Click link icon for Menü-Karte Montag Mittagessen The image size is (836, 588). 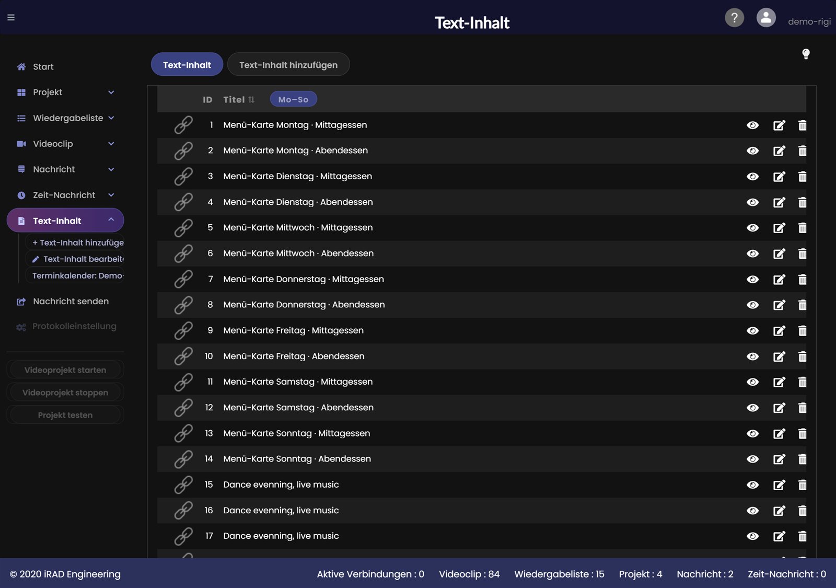point(183,125)
